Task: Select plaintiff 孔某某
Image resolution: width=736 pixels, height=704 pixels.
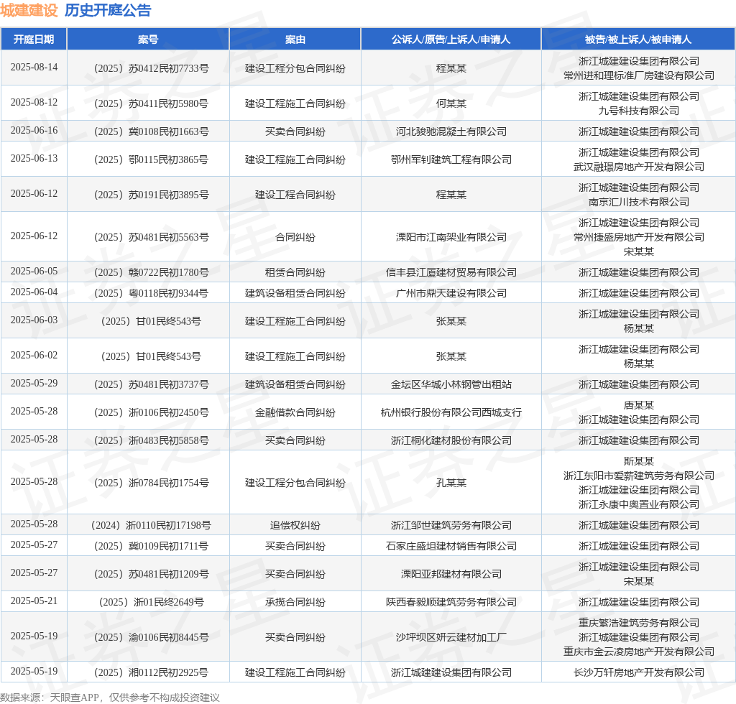Action: click(x=451, y=483)
